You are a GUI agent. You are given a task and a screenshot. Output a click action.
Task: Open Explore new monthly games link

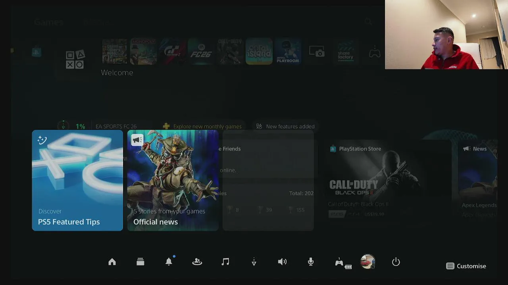(x=202, y=126)
